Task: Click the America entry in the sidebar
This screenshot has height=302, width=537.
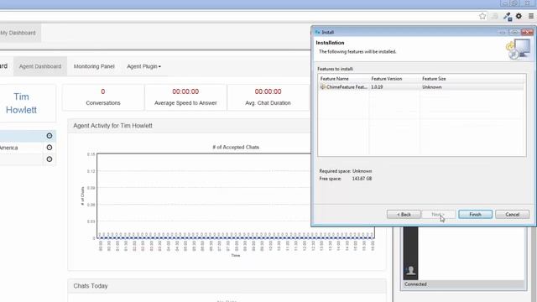Action: [9, 148]
